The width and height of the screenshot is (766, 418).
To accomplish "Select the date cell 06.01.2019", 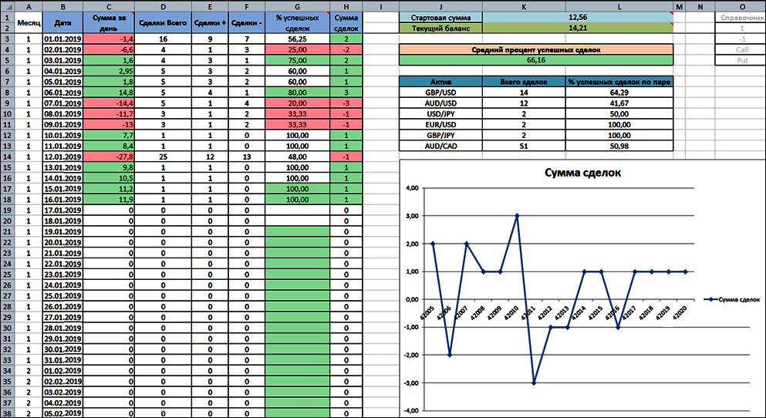I will (x=62, y=92).
